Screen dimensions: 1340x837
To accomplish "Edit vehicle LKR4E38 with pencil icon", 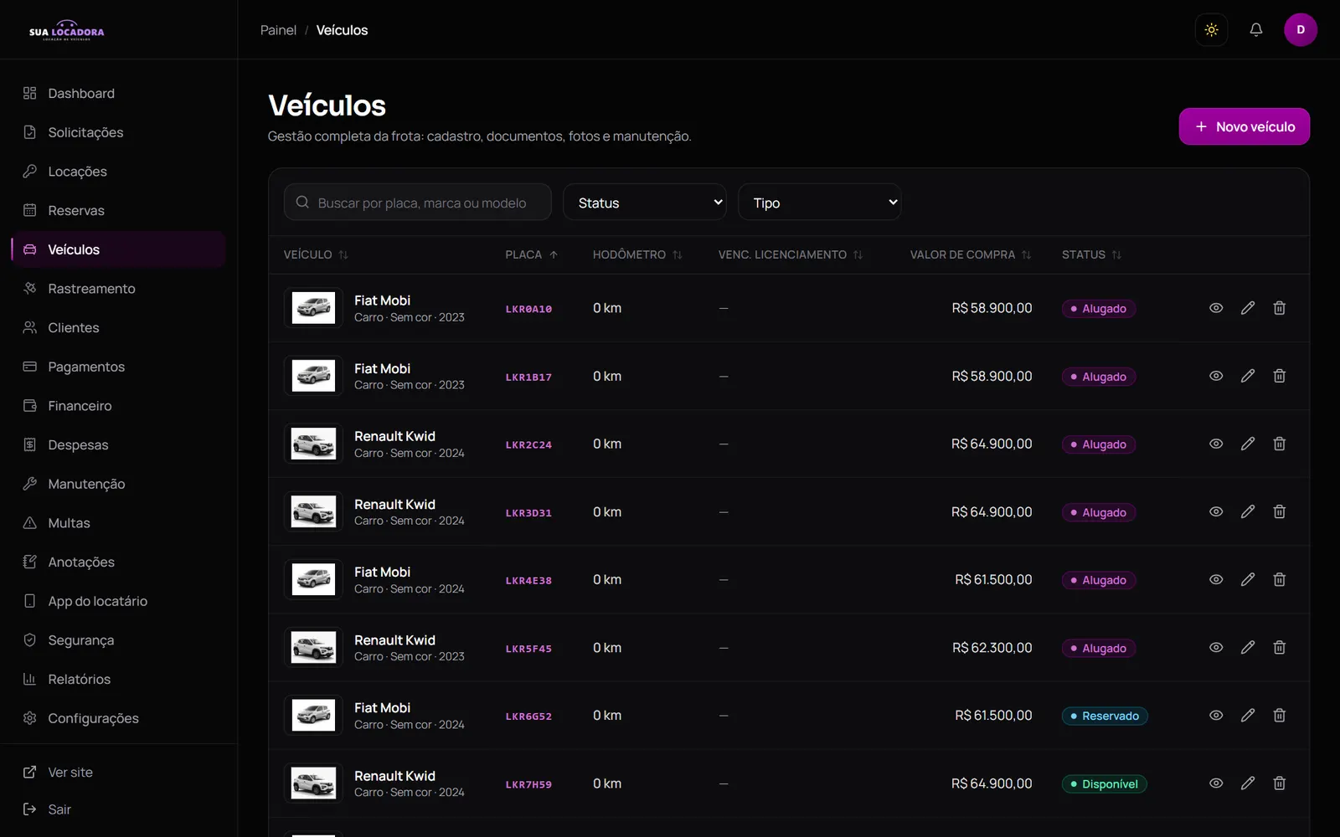I will pos(1248,579).
